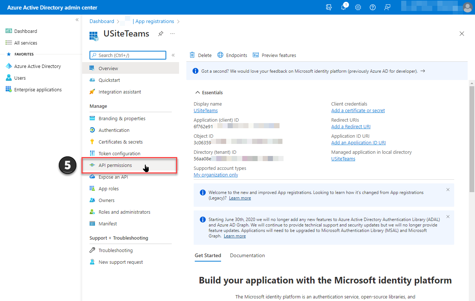Click the App registrations breadcrumb link
The image size is (475, 301).
(x=155, y=21)
